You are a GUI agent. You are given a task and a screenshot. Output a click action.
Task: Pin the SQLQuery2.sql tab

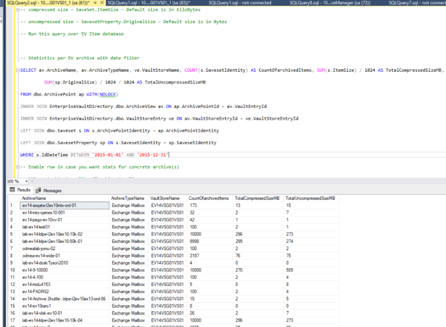pos(95,3)
